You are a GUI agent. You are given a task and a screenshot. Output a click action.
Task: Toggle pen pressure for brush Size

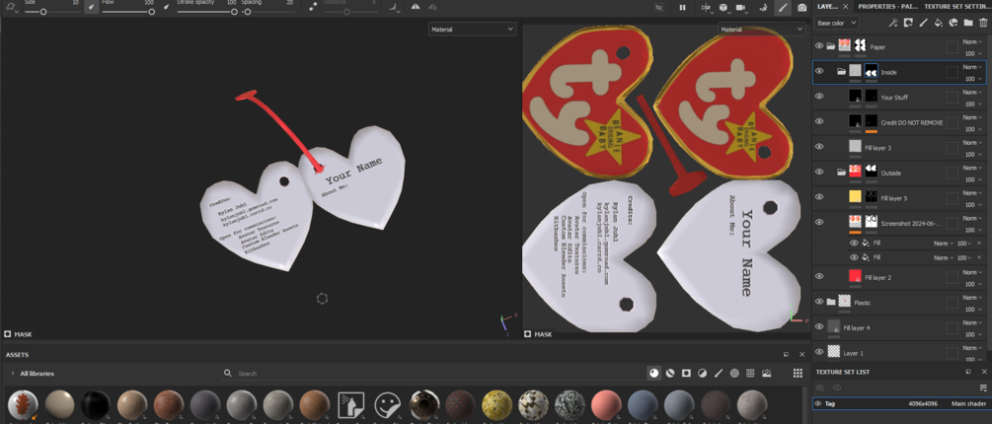click(92, 7)
